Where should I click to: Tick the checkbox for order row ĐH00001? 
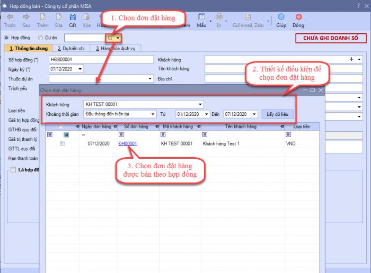[63, 143]
